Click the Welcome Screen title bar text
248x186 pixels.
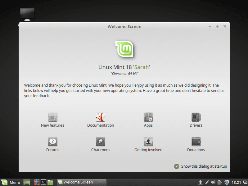(124, 27)
